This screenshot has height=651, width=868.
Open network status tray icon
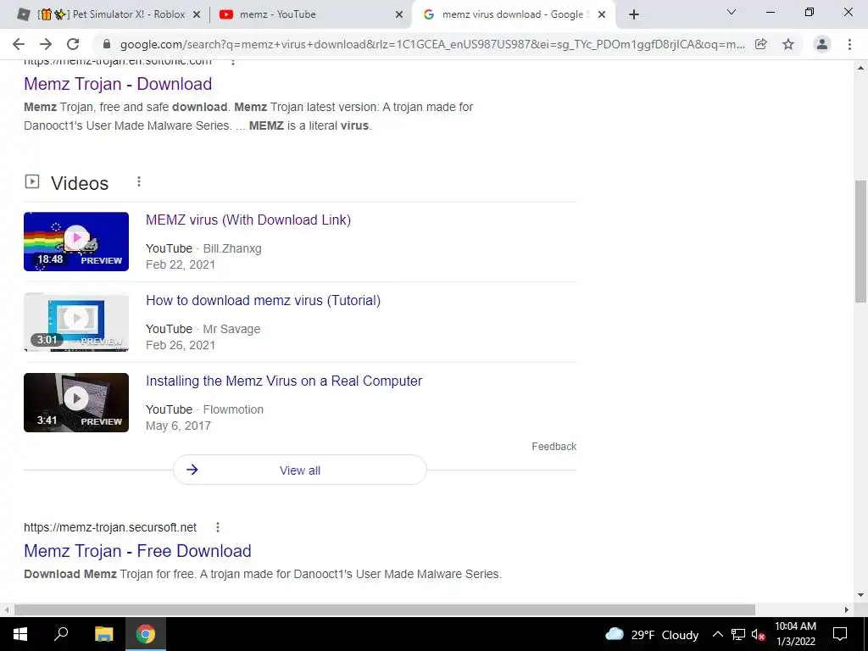click(738, 634)
